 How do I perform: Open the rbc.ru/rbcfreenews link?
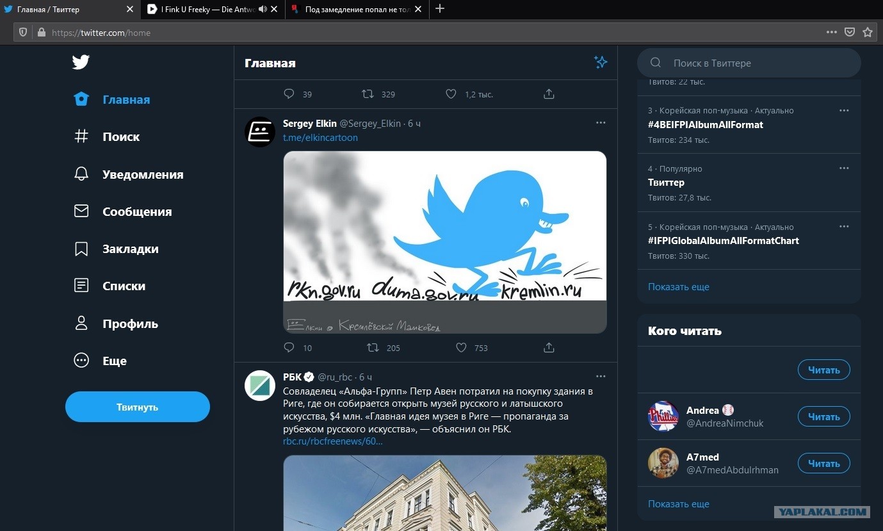click(333, 441)
